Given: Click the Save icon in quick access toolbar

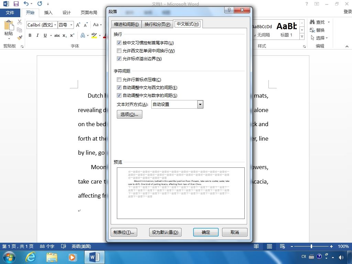Looking at the screenshot, I should [x=16, y=4].
